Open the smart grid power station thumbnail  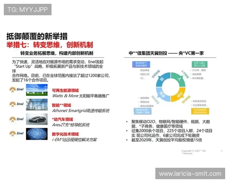37,104
